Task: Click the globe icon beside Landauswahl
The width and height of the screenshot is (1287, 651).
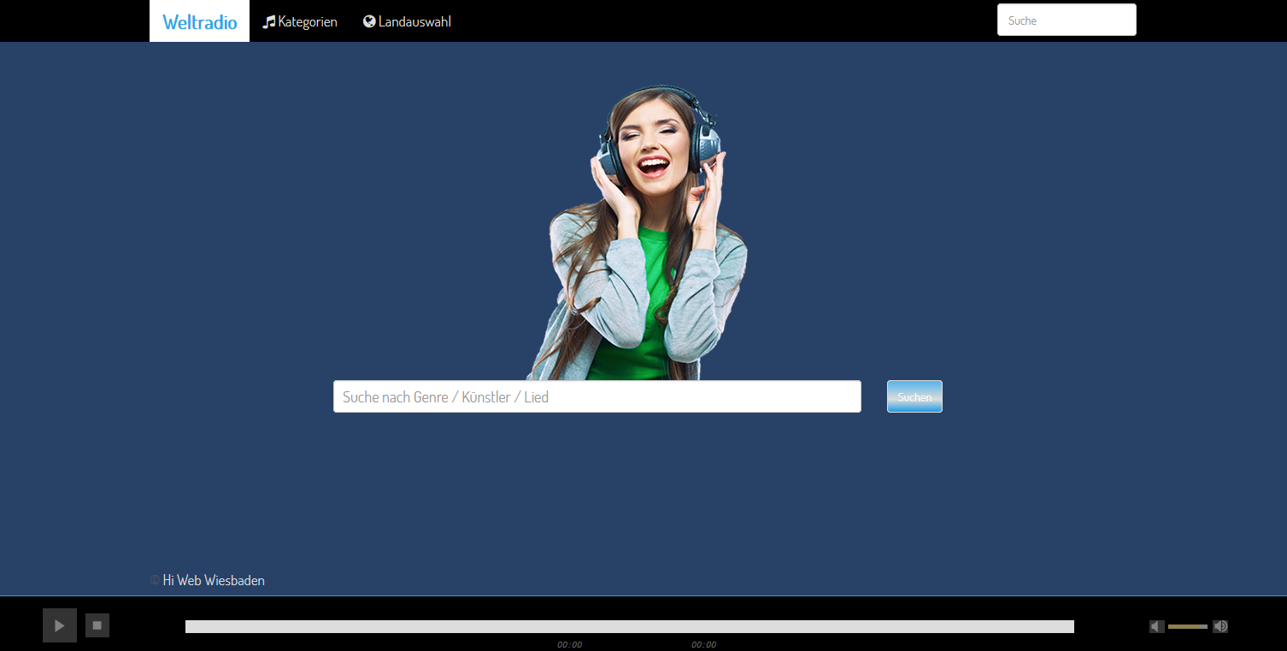Action: coord(369,21)
